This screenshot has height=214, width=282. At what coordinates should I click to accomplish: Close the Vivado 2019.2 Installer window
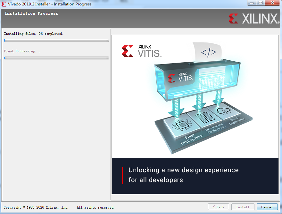coord(272,3)
